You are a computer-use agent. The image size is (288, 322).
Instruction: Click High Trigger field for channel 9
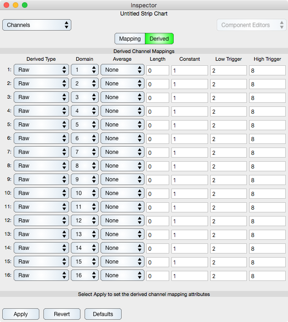267,180
